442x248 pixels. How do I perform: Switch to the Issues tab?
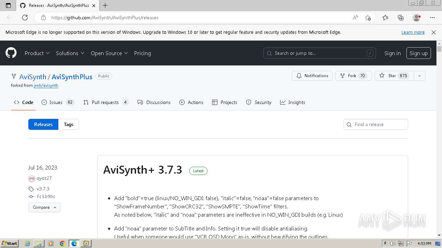coord(58,102)
